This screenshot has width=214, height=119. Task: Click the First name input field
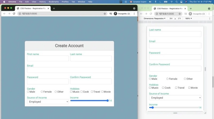click(48, 58)
